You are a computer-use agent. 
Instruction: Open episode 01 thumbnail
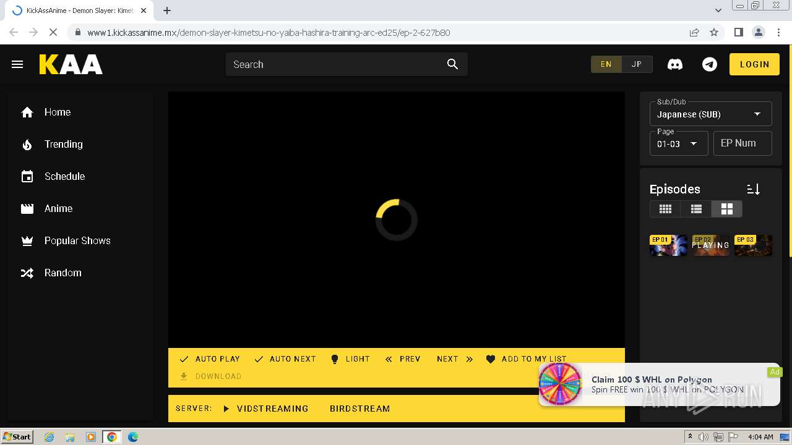coord(668,245)
